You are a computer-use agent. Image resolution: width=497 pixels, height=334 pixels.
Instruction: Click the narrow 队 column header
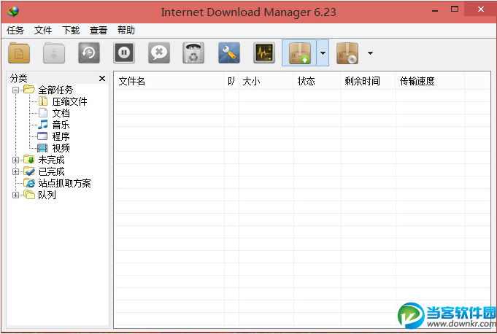coord(231,82)
